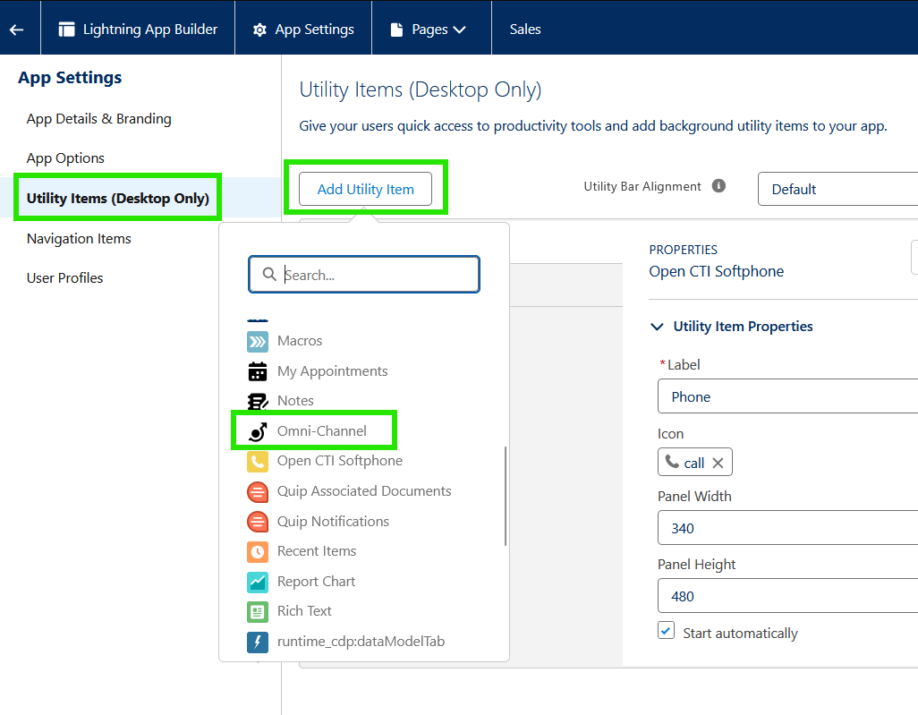Select the Macros utility item
Screen dimensions: 918x715
[300, 341]
